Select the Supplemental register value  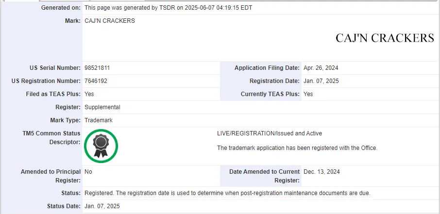click(x=102, y=107)
